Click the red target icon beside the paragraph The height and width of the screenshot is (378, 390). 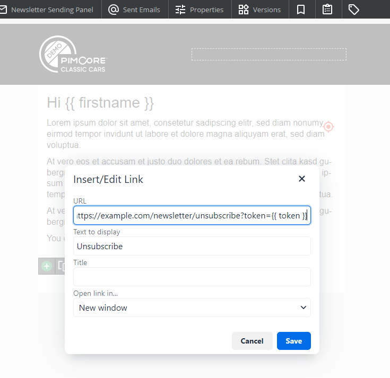coord(328,127)
